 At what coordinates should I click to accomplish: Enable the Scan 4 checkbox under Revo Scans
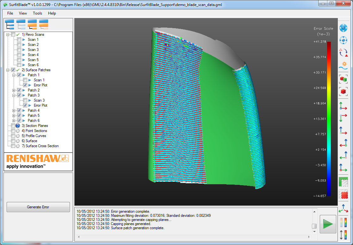coord(19,55)
